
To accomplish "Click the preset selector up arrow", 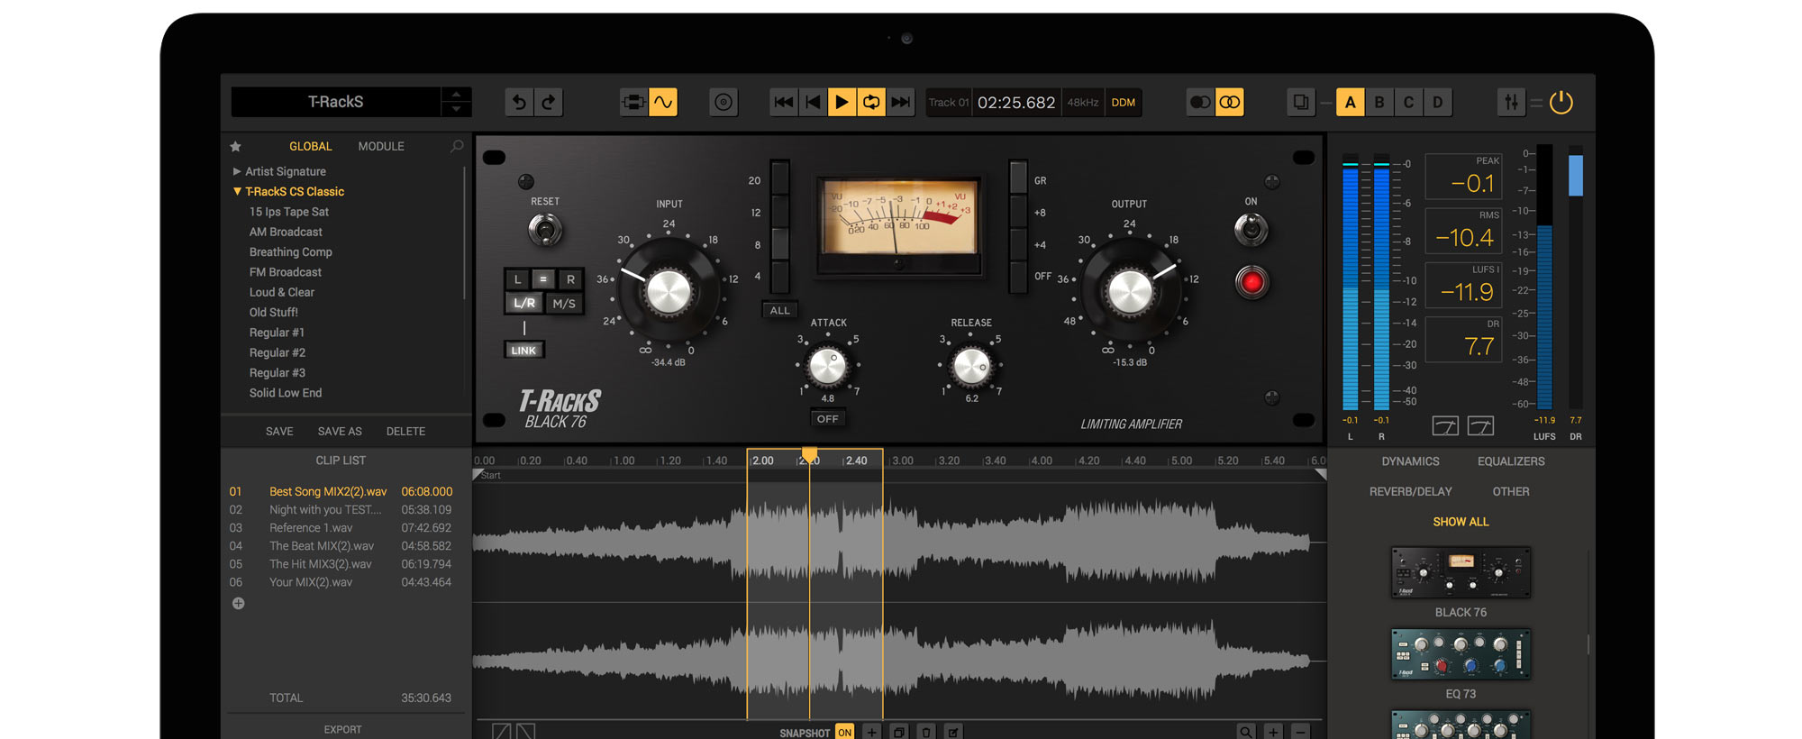I will coord(456,95).
